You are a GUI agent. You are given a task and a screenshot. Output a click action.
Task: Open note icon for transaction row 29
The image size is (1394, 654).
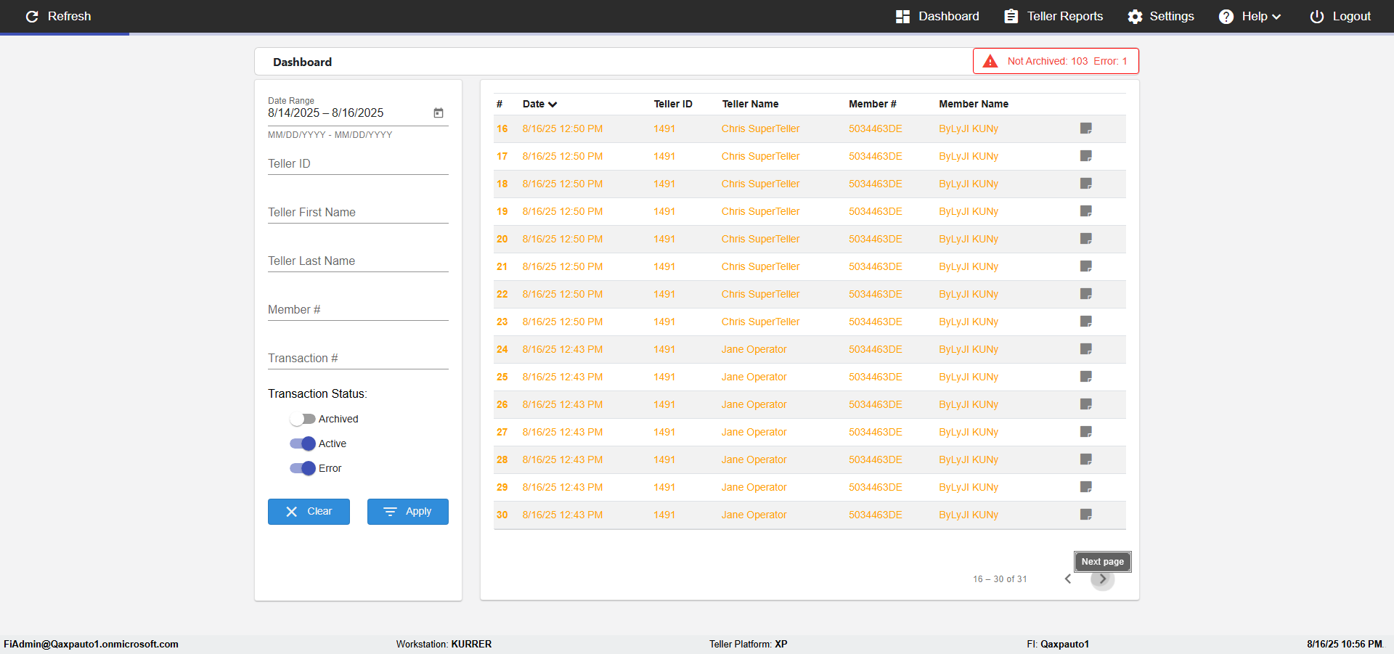(1086, 487)
